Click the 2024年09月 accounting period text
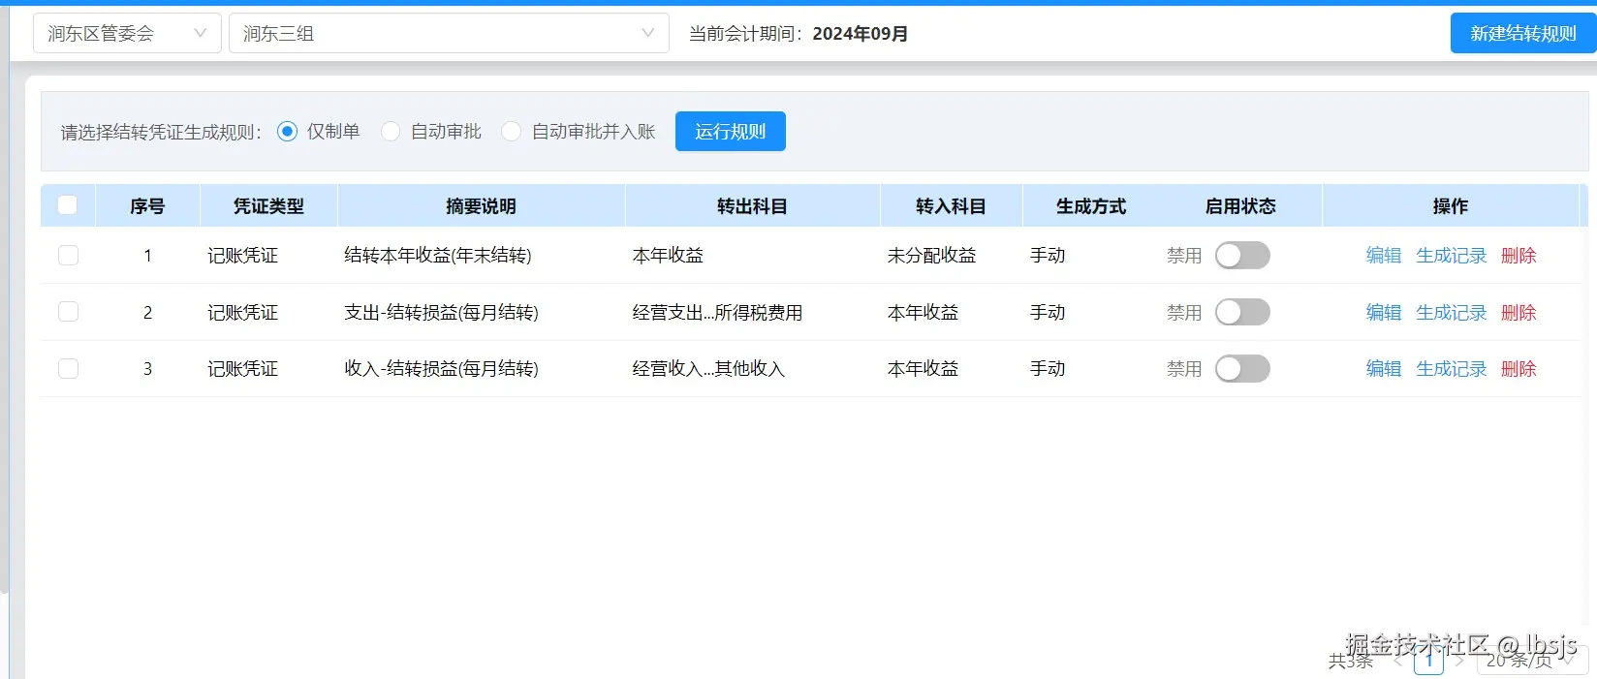The width and height of the screenshot is (1597, 679). coord(861,34)
